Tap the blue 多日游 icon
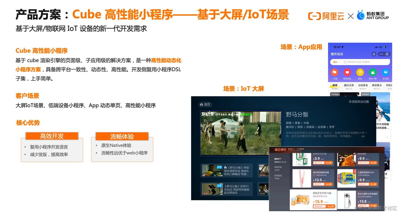403x217 pixels. coord(385,72)
